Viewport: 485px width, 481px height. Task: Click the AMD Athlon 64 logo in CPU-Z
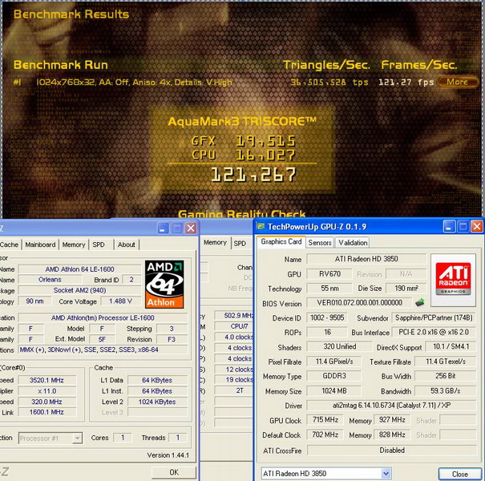[164, 285]
